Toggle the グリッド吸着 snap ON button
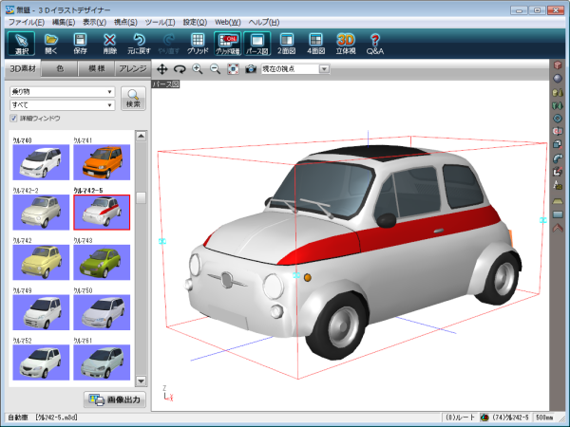 point(227,44)
